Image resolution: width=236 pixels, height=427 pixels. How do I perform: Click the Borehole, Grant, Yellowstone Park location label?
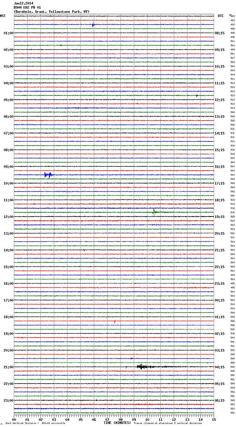click(x=52, y=12)
